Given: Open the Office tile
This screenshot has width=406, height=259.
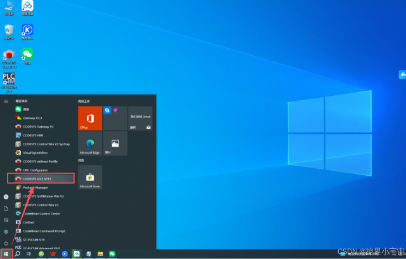Looking at the screenshot, I should click(x=89, y=118).
